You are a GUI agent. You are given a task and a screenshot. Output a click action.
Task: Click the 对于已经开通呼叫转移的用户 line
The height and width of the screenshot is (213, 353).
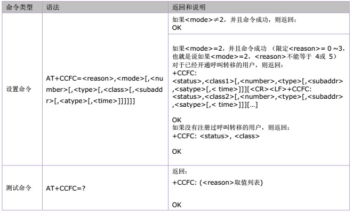point(228,65)
